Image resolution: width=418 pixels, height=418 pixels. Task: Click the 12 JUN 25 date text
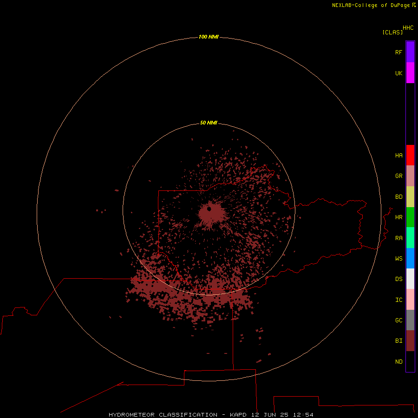coord(270,415)
